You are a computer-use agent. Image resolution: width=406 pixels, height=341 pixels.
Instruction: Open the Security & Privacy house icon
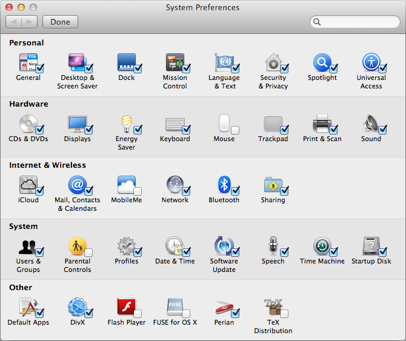(x=273, y=62)
